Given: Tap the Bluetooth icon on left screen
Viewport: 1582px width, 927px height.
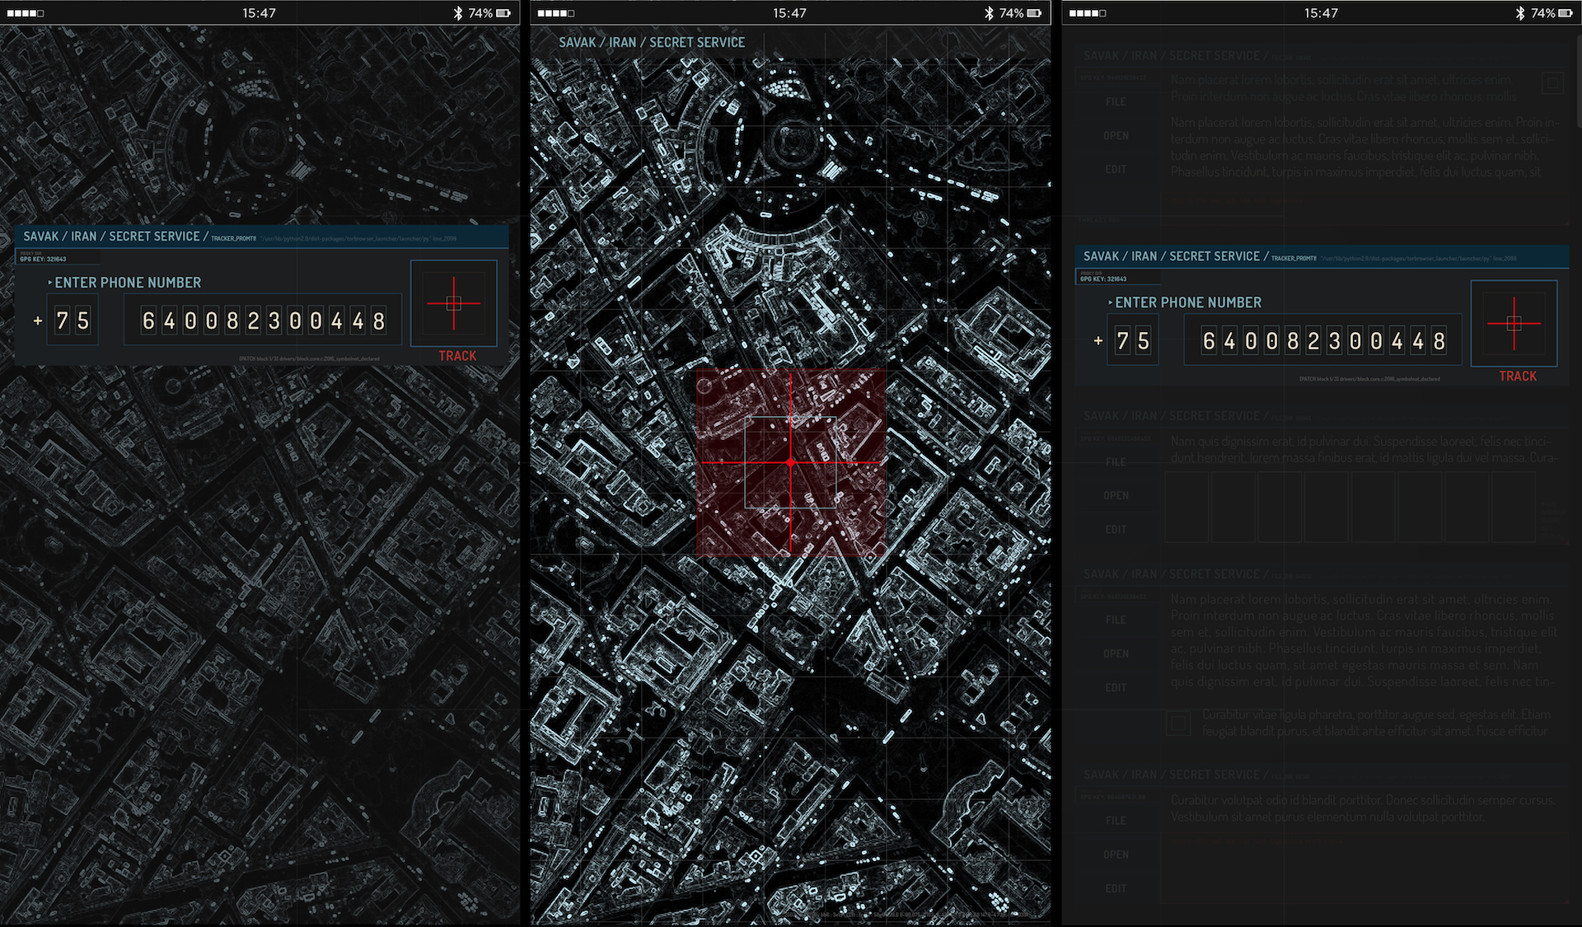Looking at the screenshot, I should (458, 13).
